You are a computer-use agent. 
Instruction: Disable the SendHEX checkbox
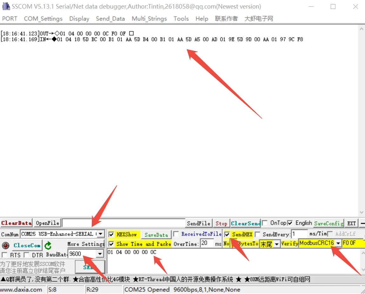[227, 235]
